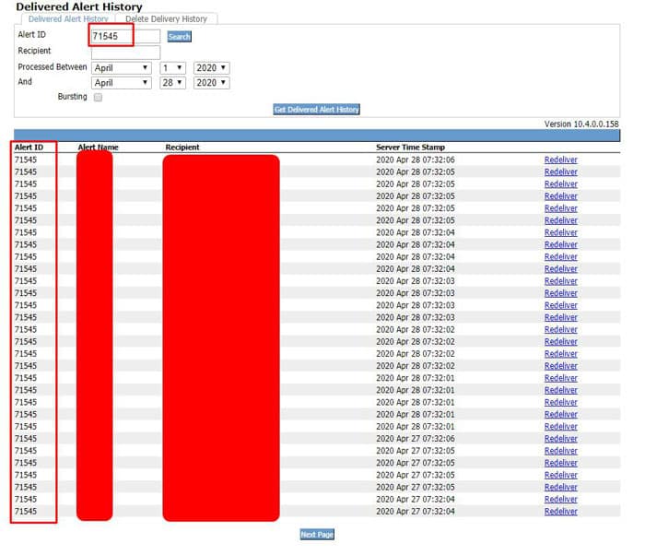Switch to the Delivered Alert History tab
The height and width of the screenshot is (555, 645).
click(x=68, y=19)
